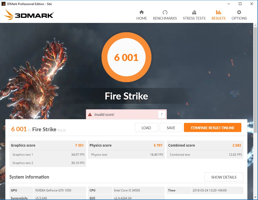The width and height of the screenshot is (258, 200).
Task: Click Time value 2018-03-24 13:20
Action: [x=210, y=190]
